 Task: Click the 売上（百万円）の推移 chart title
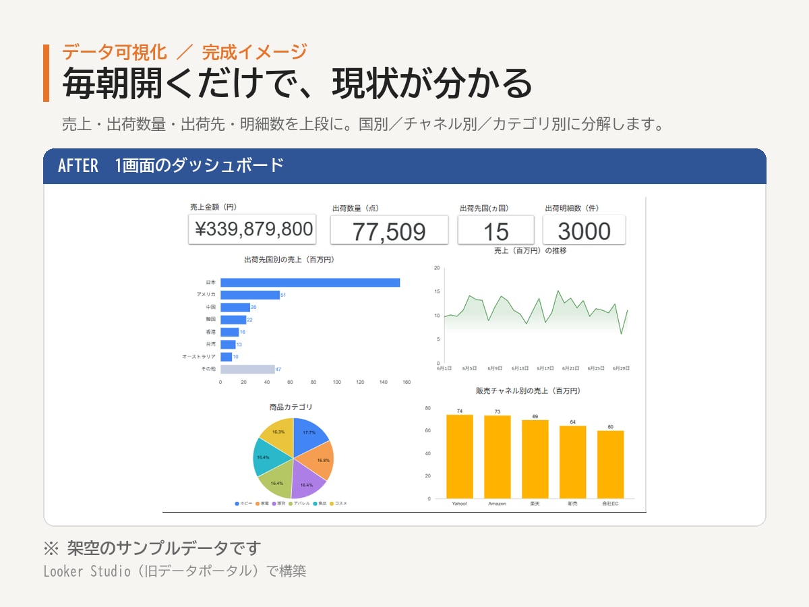531,250
